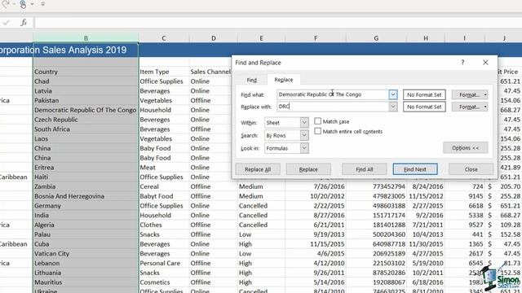Click the Close button in dialog
Viewport: 522px width, 293px height.
coord(471,169)
